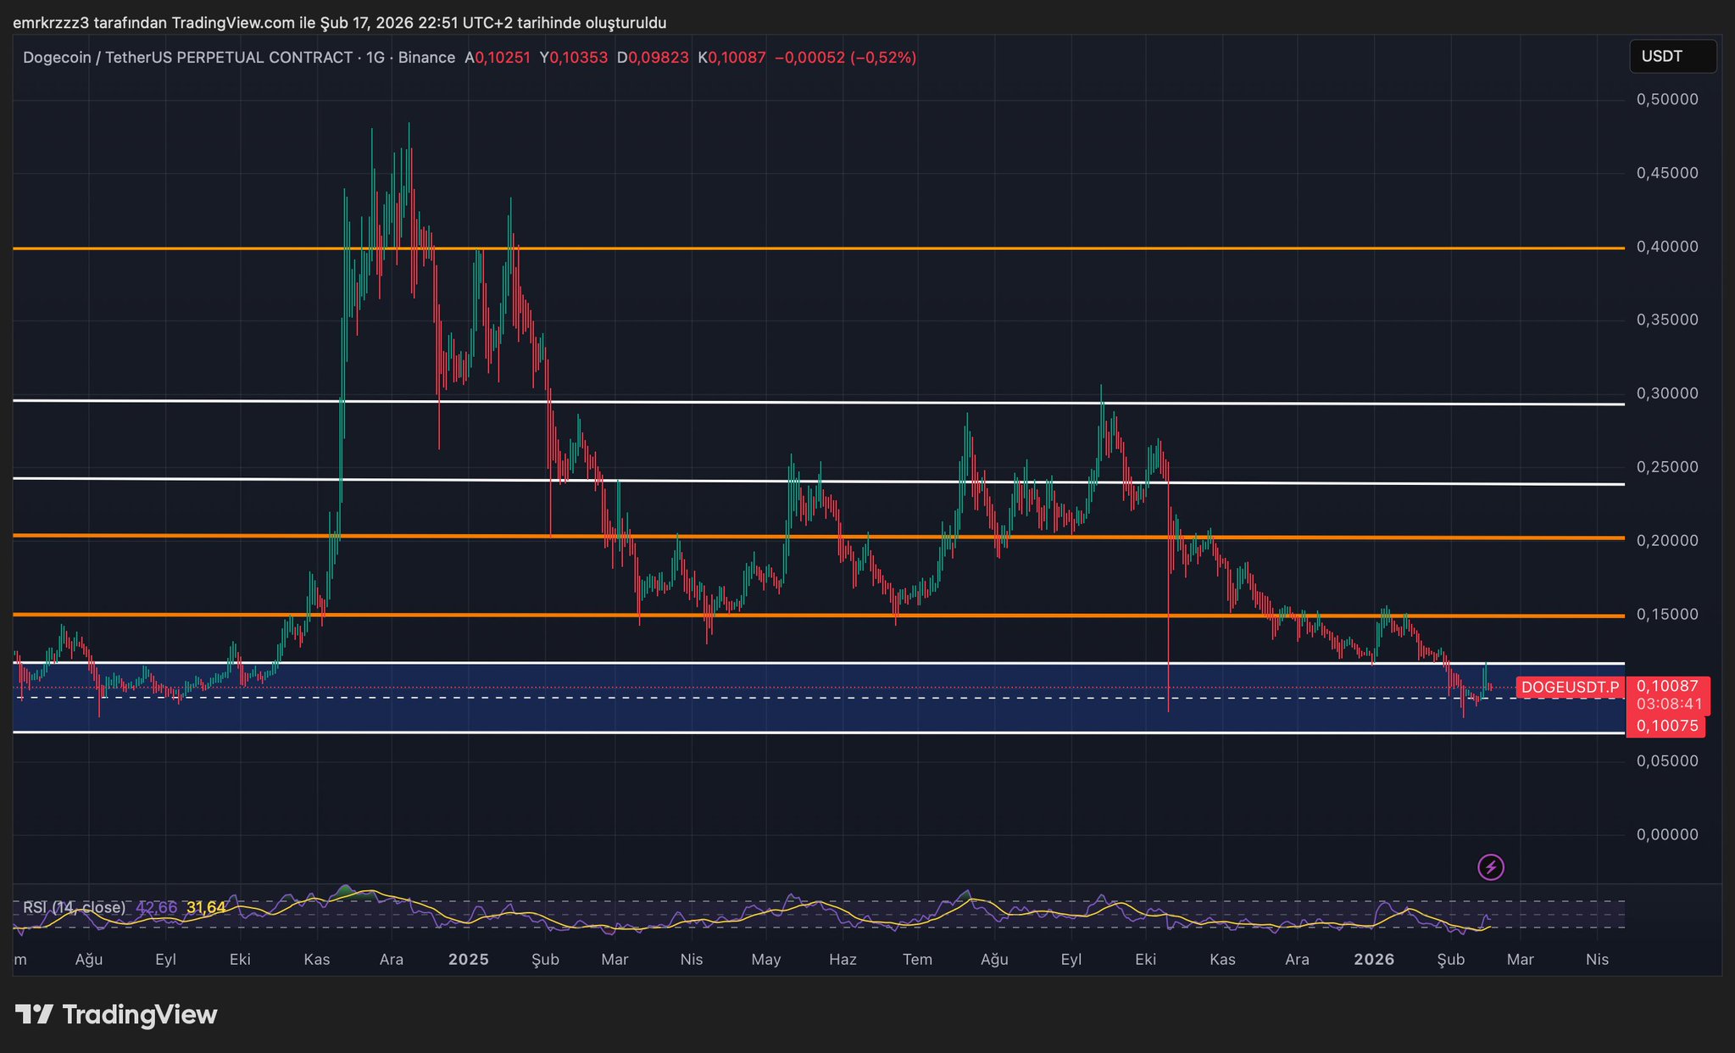Open the USDT currency selector
The image size is (1735, 1053).
coord(1672,57)
